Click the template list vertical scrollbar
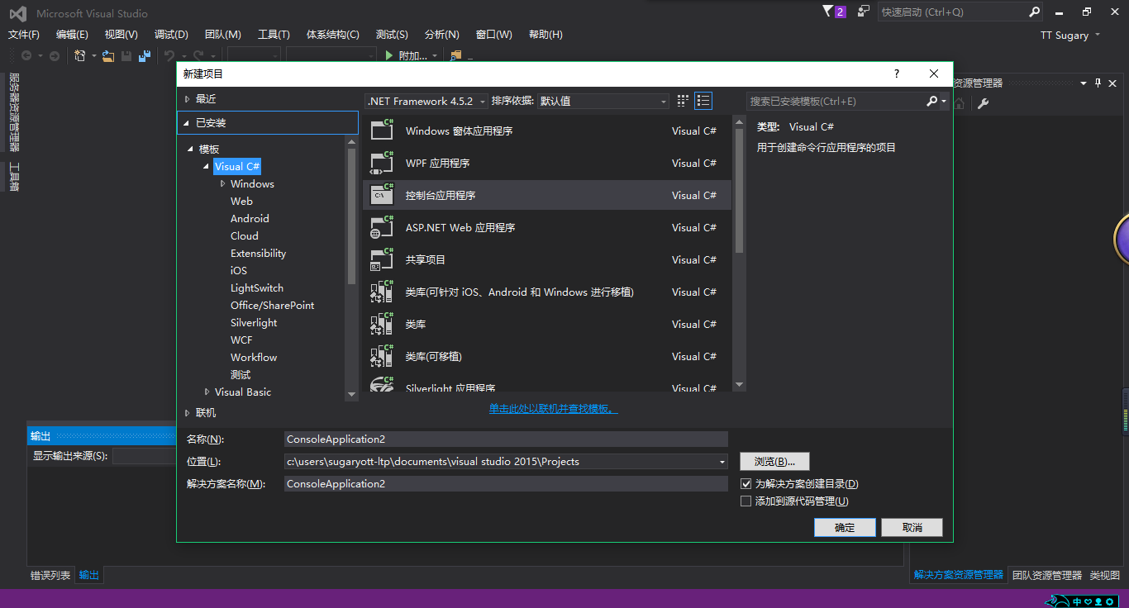This screenshot has width=1129, height=608. 739,253
